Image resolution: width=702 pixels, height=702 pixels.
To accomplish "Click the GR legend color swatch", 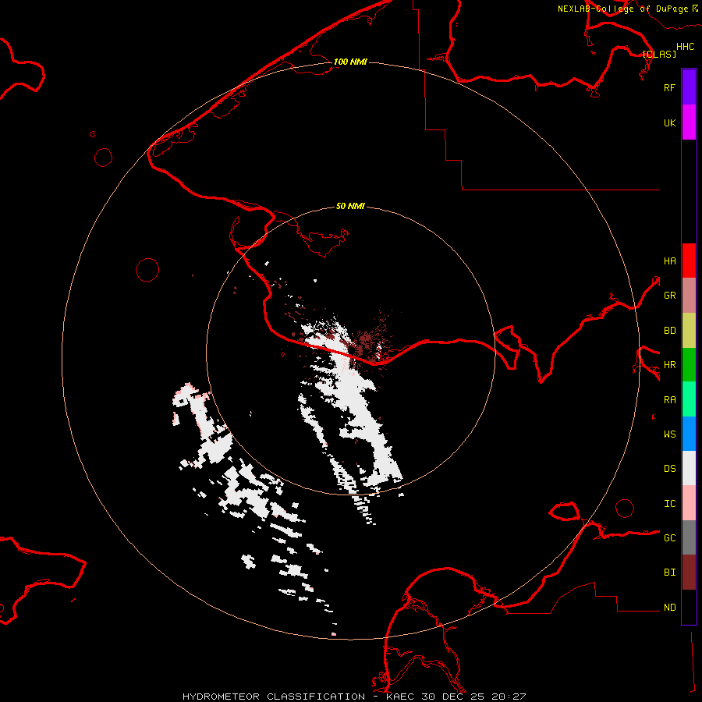I will click(689, 296).
